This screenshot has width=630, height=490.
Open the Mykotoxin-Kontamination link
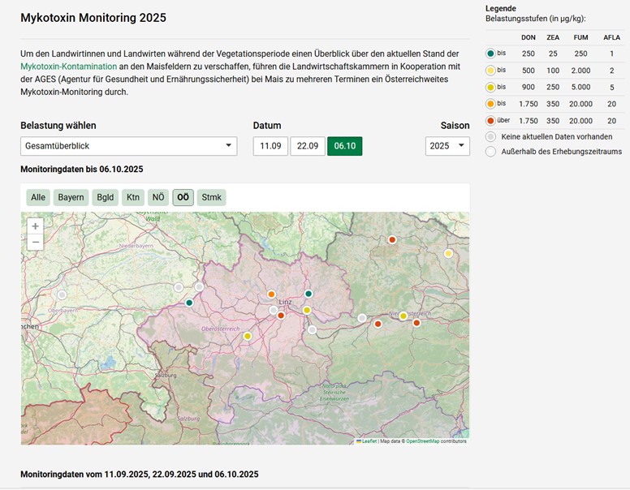[69, 66]
